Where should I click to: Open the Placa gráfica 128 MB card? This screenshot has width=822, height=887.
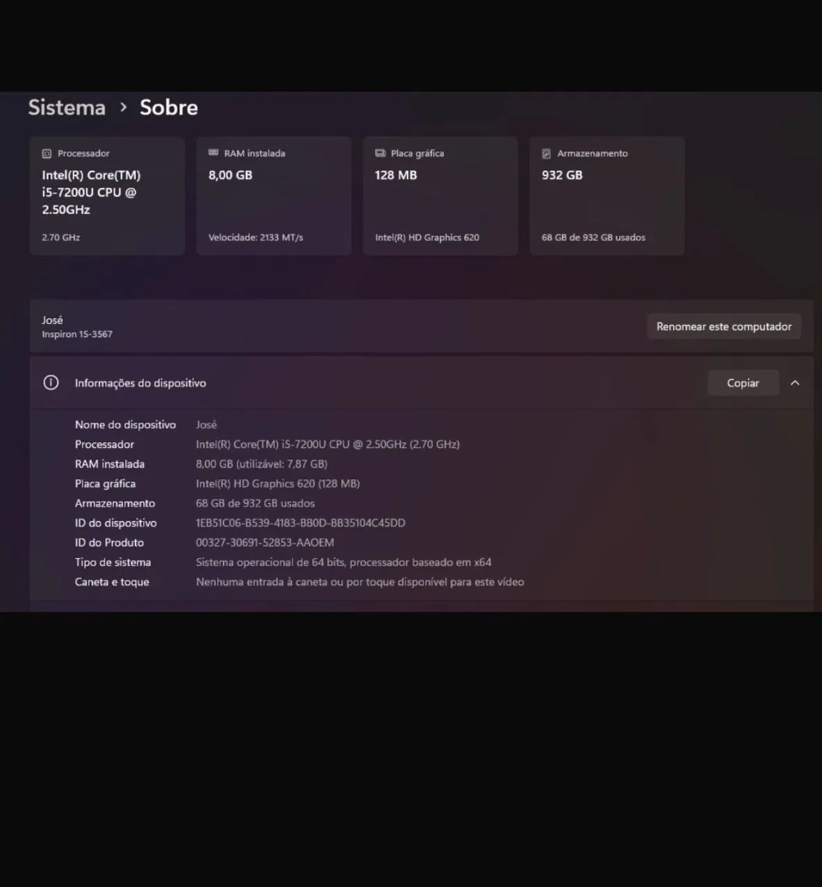pyautogui.click(x=440, y=196)
